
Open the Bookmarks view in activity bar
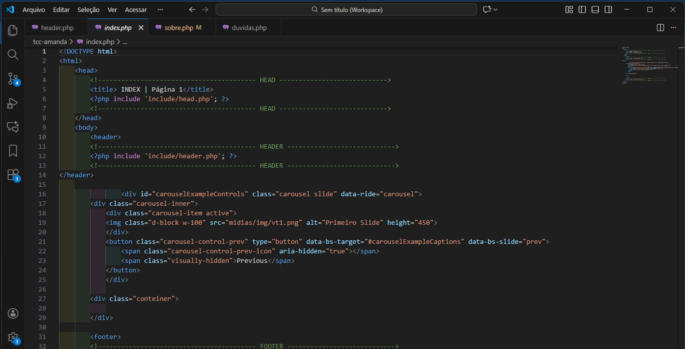(13, 151)
